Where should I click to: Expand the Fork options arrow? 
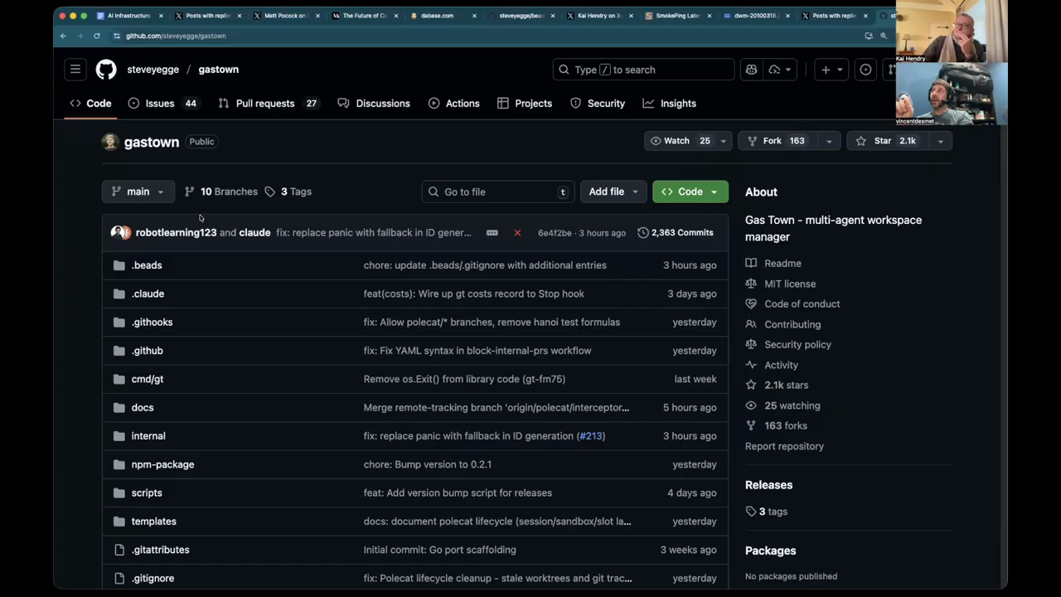tap(829, 141)
